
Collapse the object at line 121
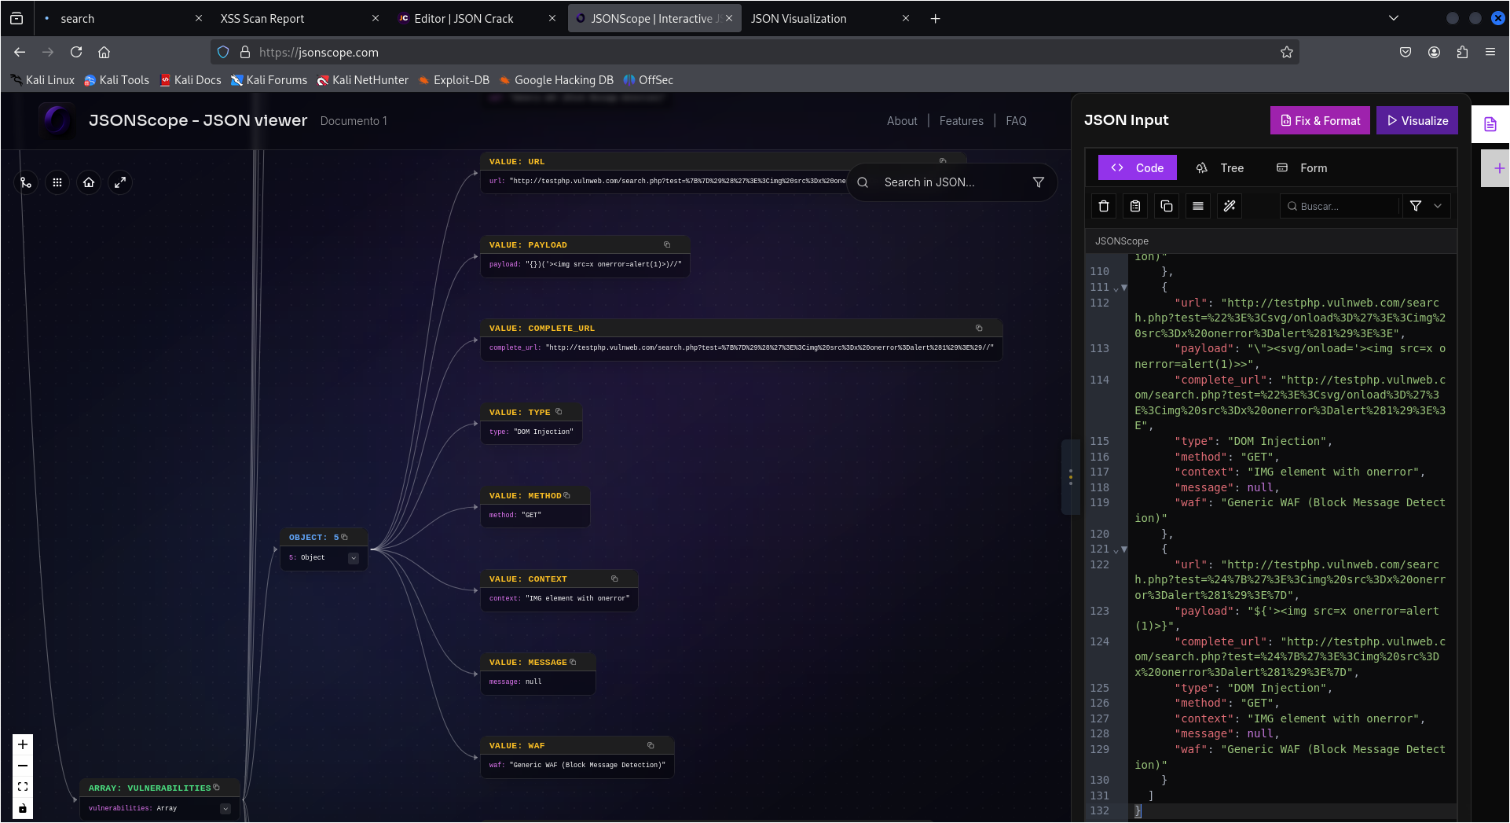click(1124, 549)
